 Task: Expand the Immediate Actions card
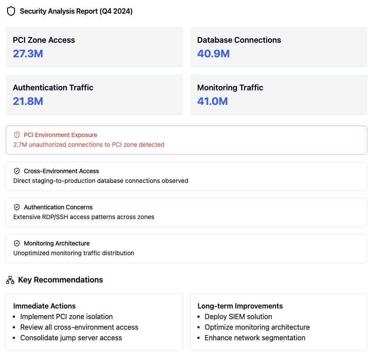[x=94, y=321]
